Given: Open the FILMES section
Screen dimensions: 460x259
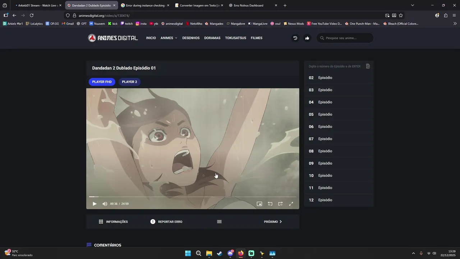Looking at the screenshot, I should point(257,38).
